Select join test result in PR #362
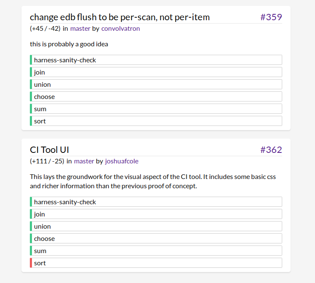Screen dimensions: 315x283 (x=156, y=214)
